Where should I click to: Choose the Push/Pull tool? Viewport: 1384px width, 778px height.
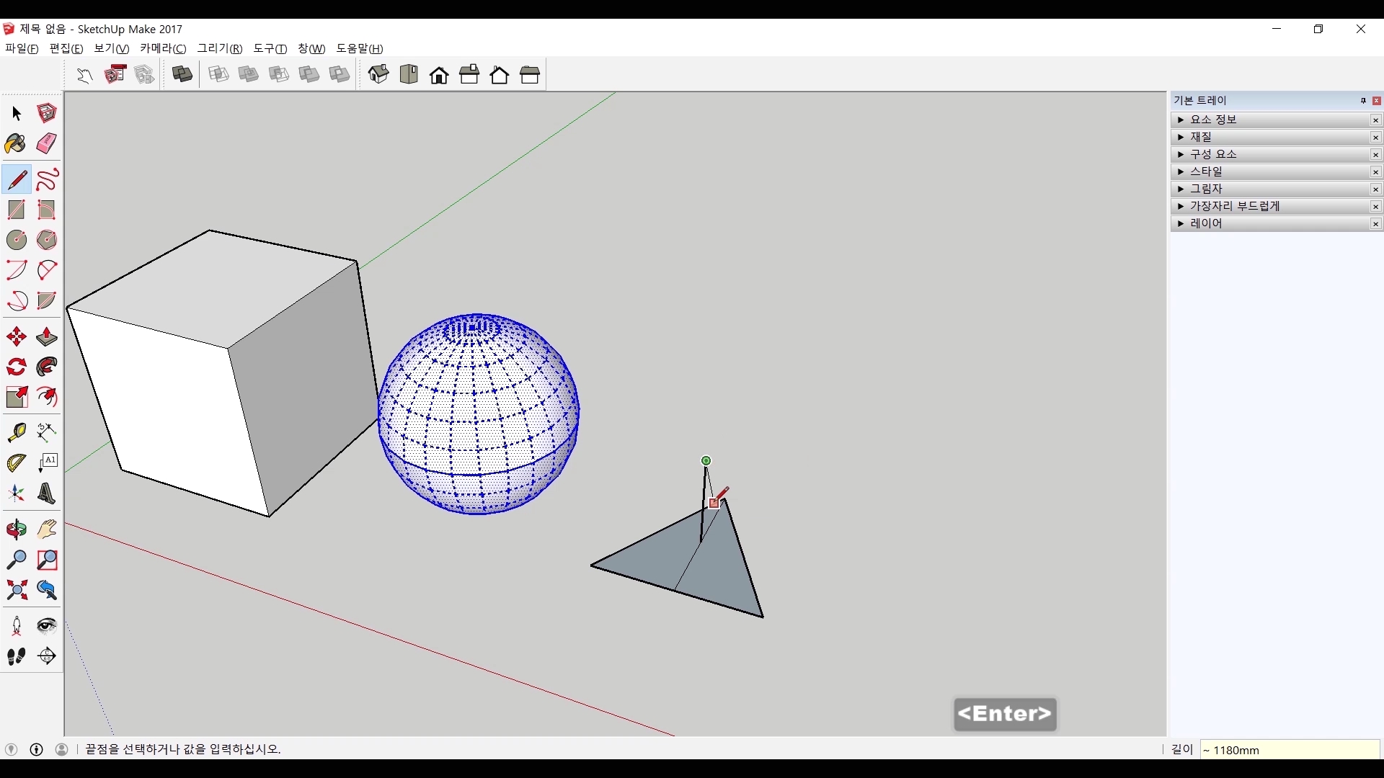[x=47, y=337]
